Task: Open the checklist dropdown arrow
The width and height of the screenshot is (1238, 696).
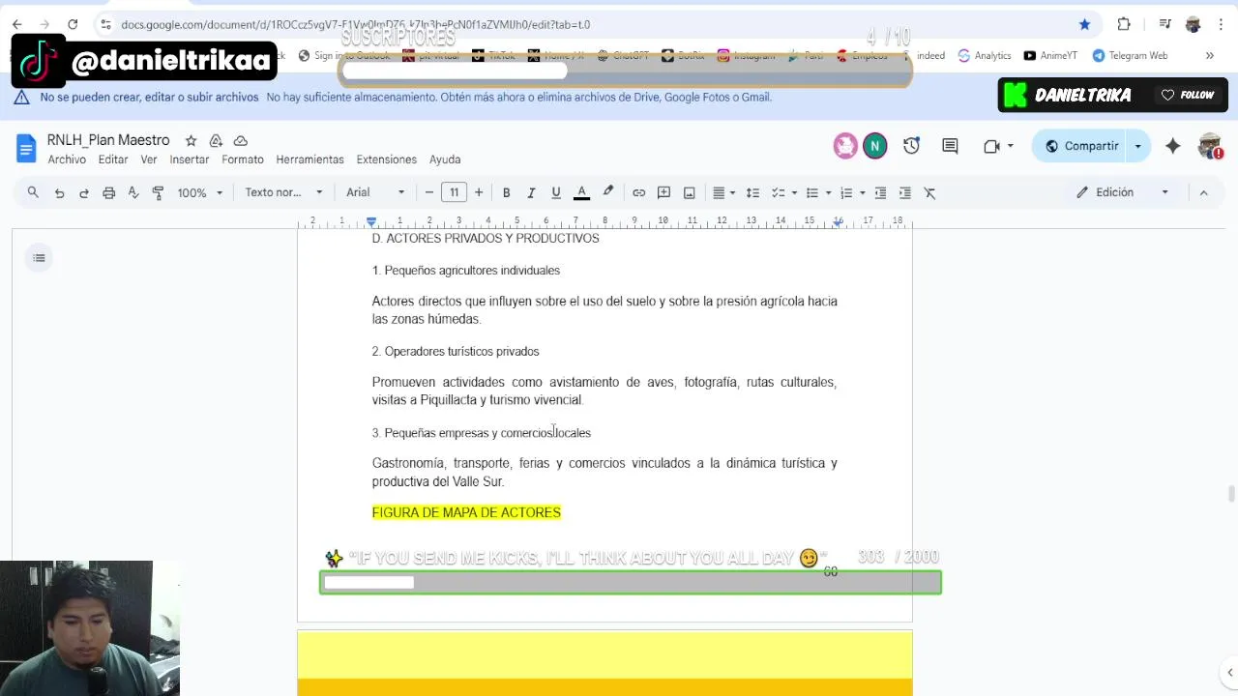Action: click(794, 192)
